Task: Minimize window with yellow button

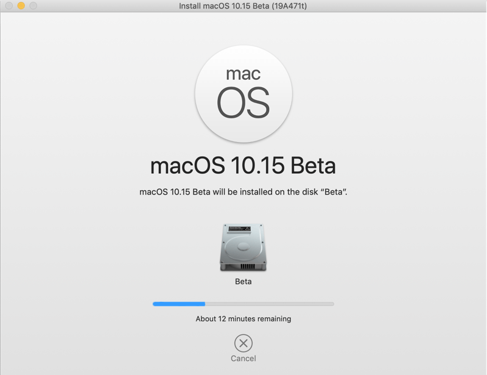Action: pyautogui.click(x=21, y=5)
